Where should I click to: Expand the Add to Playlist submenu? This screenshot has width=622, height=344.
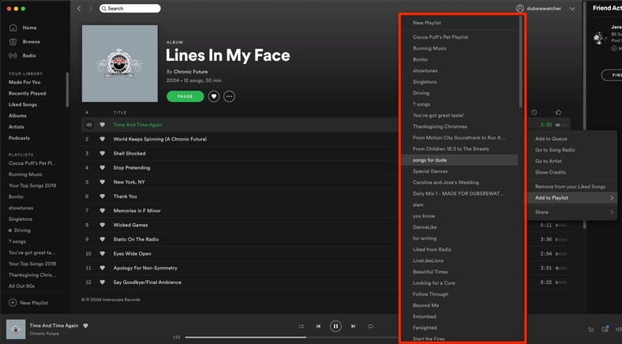coord(572,198)
